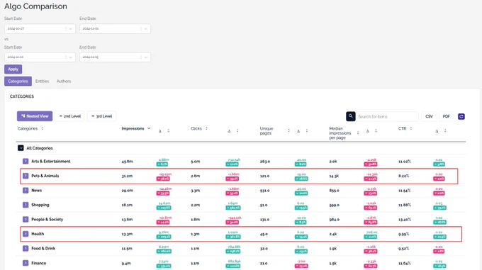Click the search magnifier icon
The height and width of the screenshot is (270, 482).
[350, 116]
